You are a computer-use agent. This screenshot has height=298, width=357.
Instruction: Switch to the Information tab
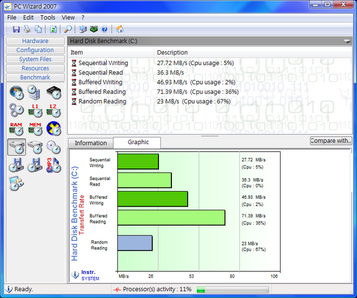[91, 143]
